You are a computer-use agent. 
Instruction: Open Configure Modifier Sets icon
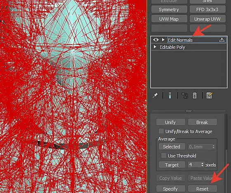210,95
